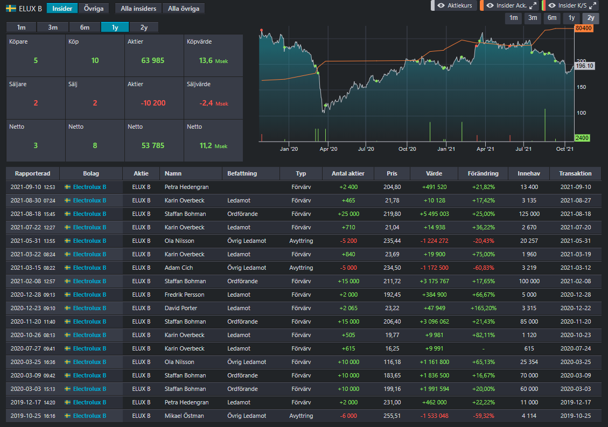Image resolution: width=608 pixels, height=427 pixels.
Task: Toggle the Aktiekurs eye icon
Action: (x=441, y=5)
